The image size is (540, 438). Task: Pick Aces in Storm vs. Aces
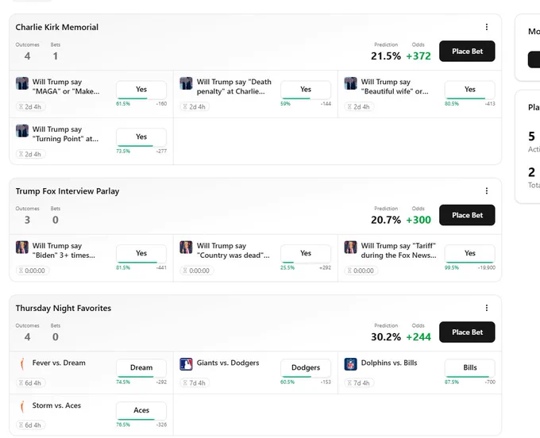click(141, 410)
